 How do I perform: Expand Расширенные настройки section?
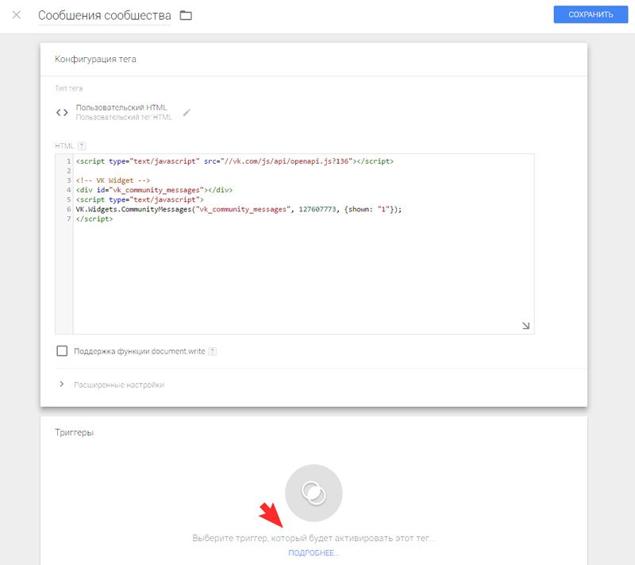tap(119, 385)
